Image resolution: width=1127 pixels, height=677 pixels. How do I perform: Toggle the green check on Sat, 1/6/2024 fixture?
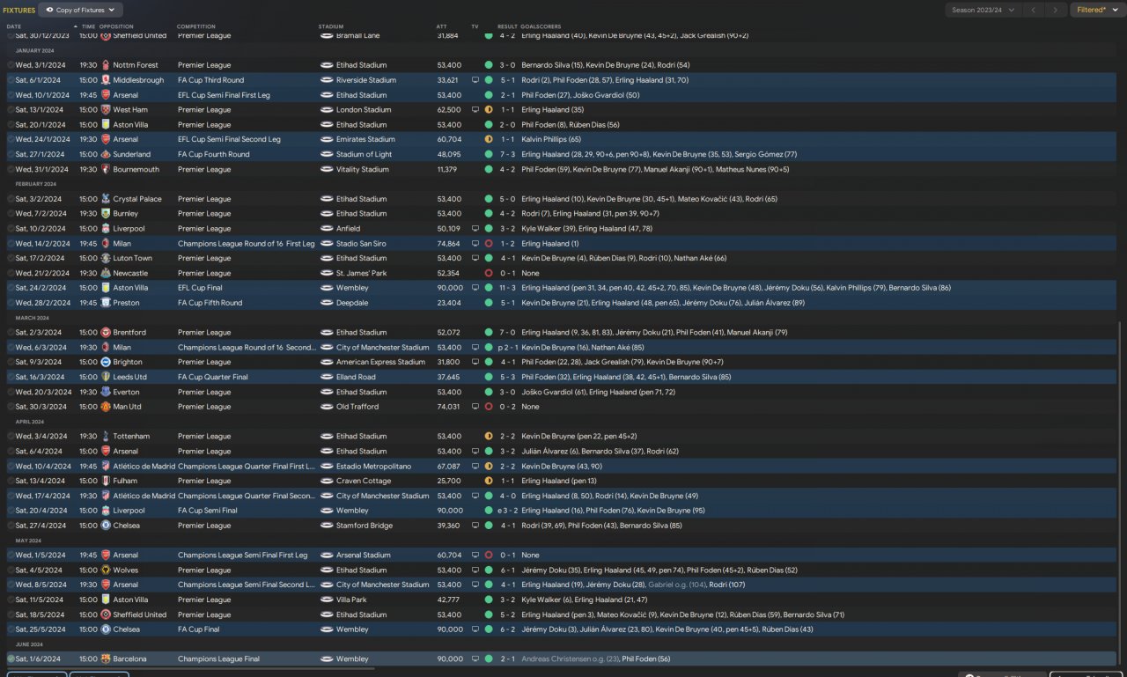tap(11, 659)
